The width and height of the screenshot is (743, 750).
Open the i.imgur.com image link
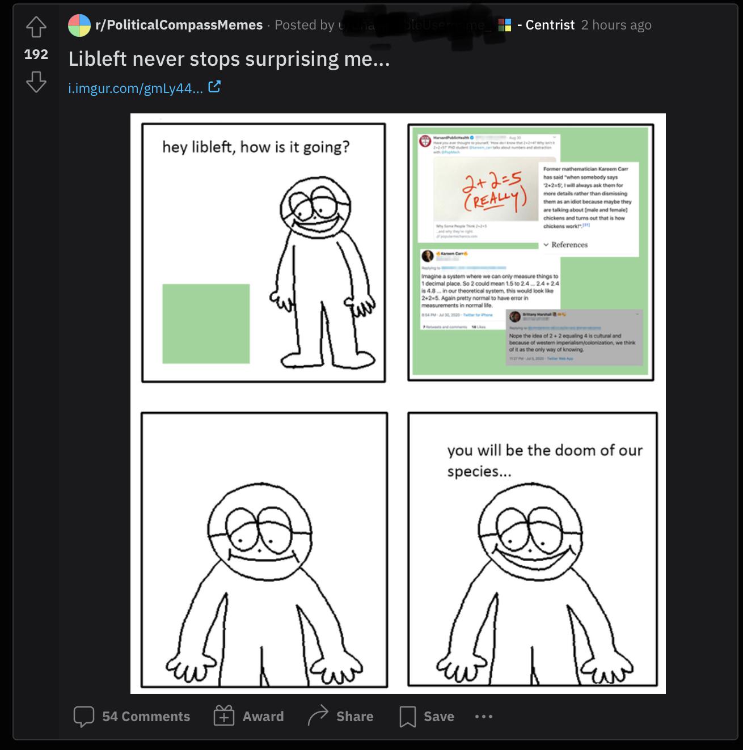(135, 88)
